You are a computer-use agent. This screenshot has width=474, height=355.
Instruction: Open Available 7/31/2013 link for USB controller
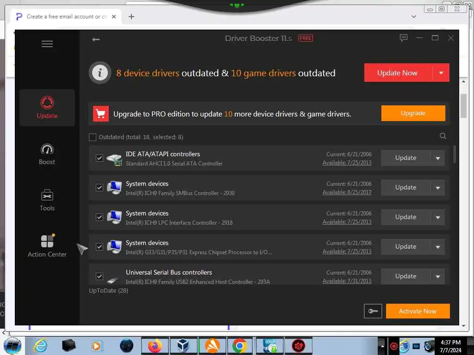347,281
